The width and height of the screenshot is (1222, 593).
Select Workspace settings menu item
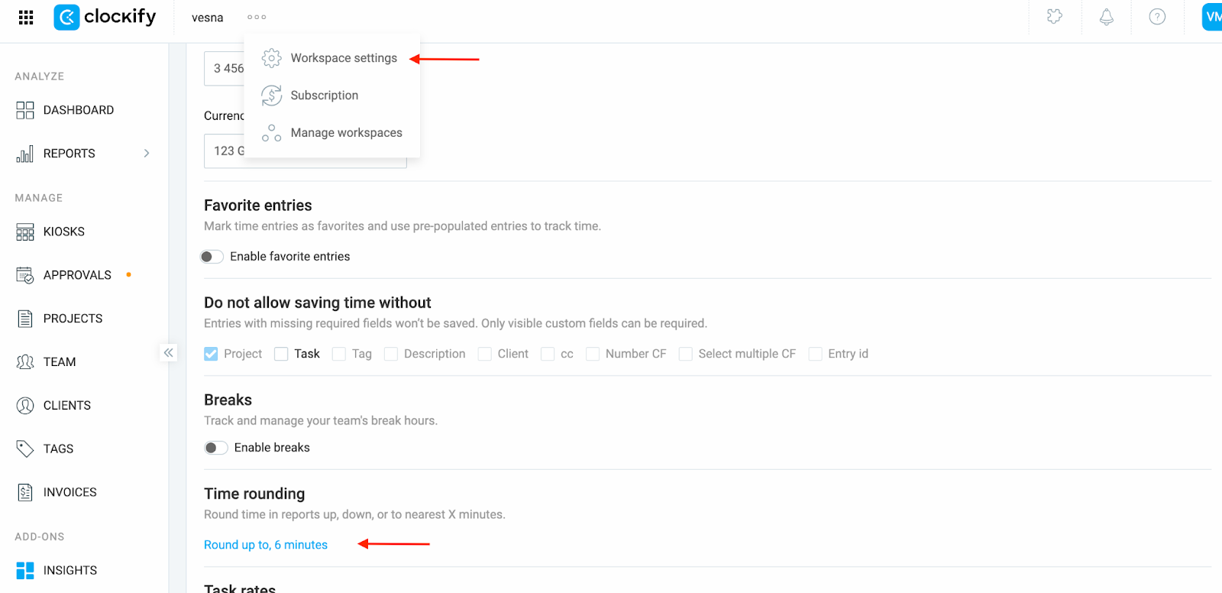pyautogui.click(x=331, y=58)
